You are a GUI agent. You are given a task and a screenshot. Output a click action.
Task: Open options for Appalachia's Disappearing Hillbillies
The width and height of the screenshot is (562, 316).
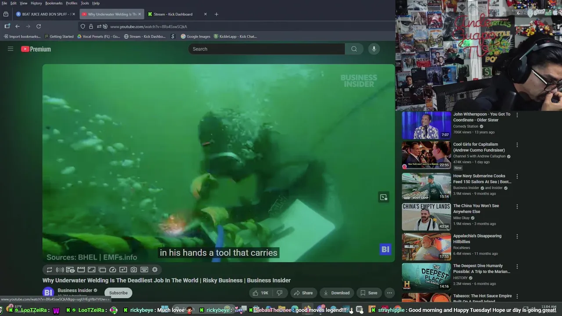pyautogui.click(x=517, y=237)
